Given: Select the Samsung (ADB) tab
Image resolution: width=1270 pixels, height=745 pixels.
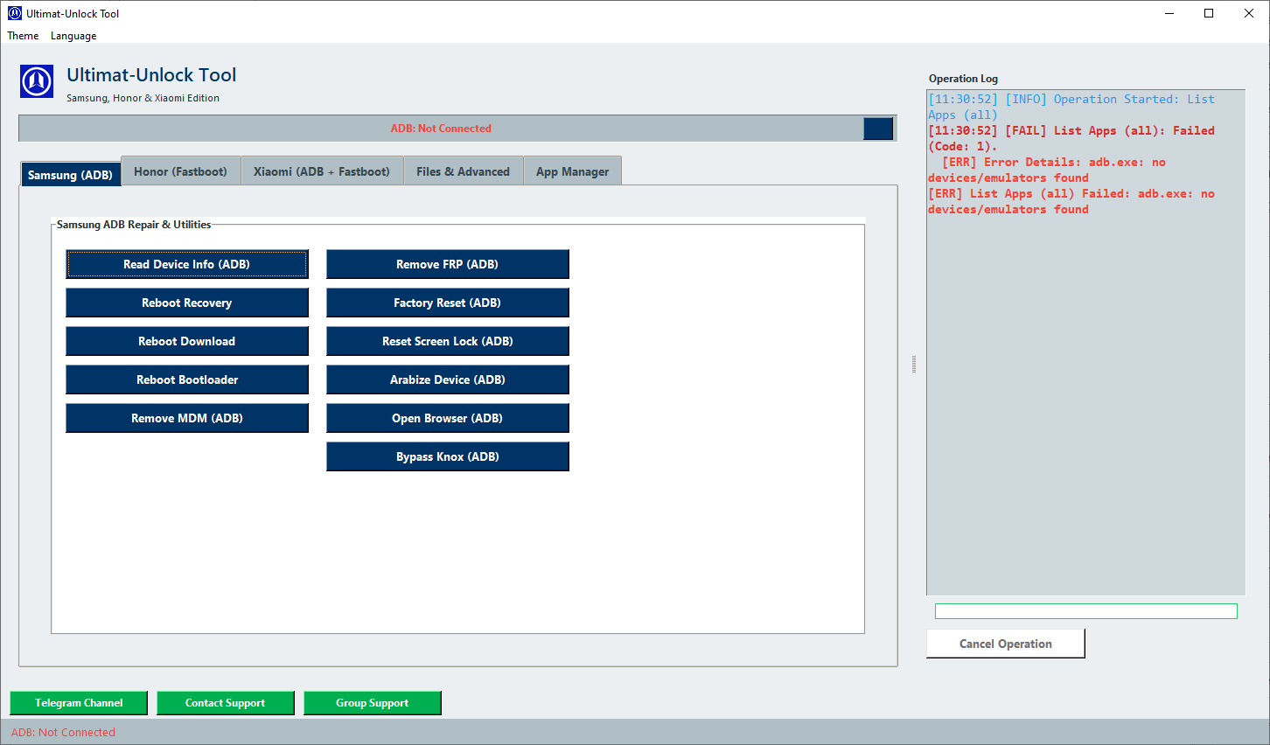Looking at the screenshot, I should (x=70, y=174).
